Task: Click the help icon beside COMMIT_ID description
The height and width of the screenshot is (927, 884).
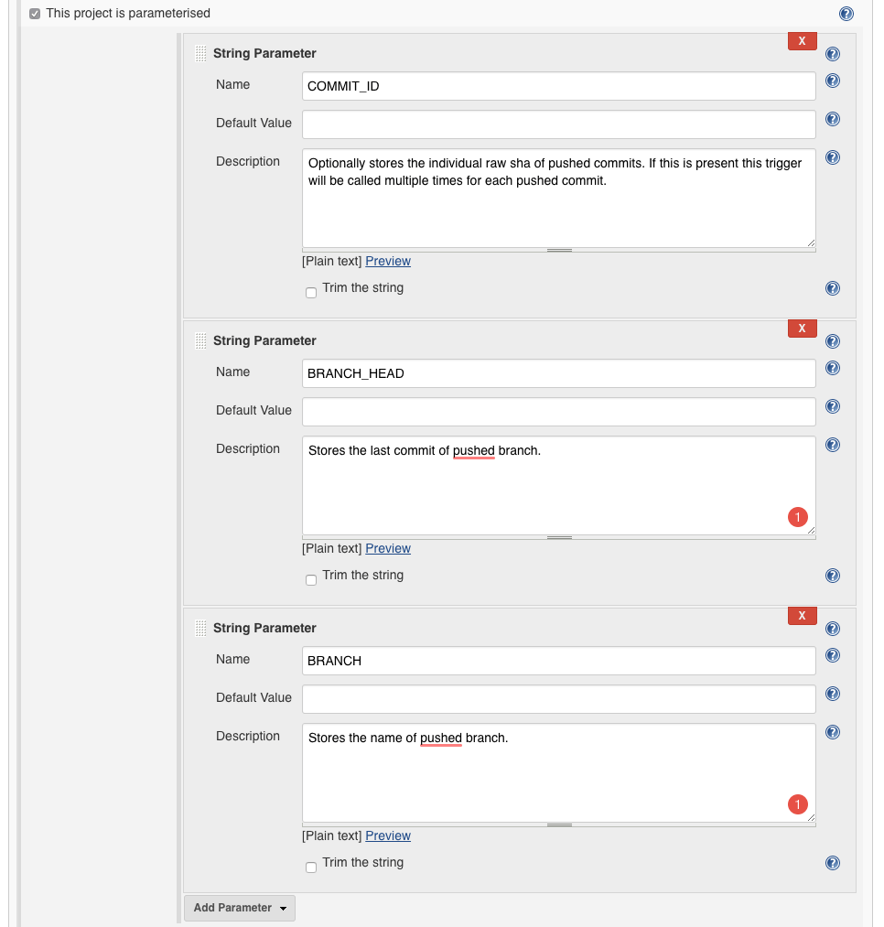Action: tap(832, 157)
